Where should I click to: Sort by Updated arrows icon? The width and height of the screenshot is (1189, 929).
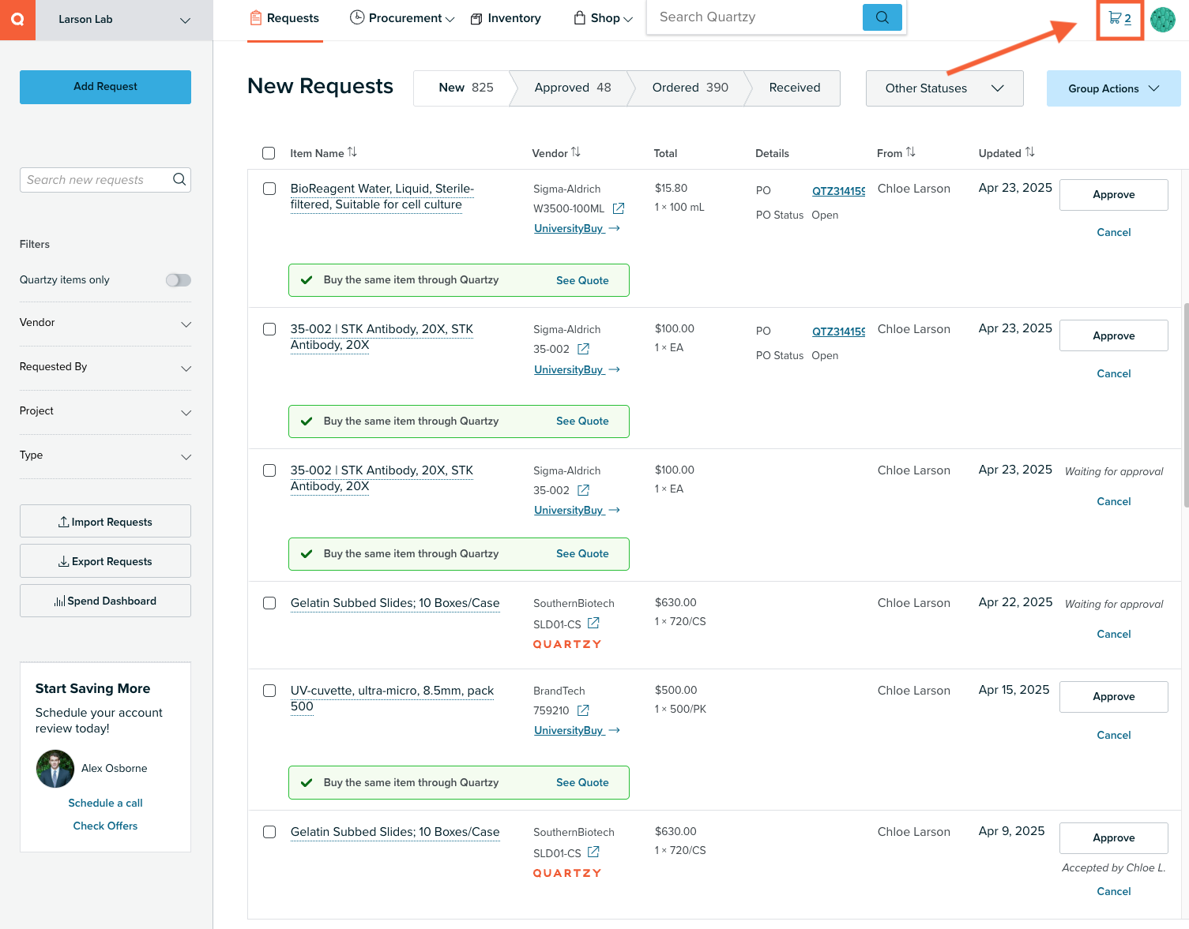(x=1030, y=152)
